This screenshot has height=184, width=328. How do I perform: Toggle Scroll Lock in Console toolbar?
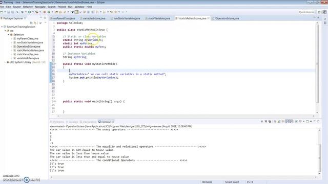click(x=279, y=122)
